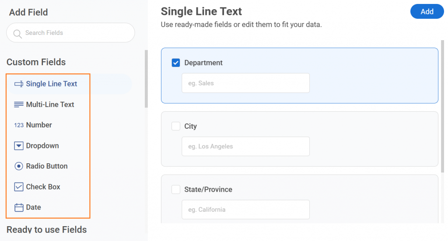
Task: Click the Department 'eg. Sales' input
Action: (245, 83)
